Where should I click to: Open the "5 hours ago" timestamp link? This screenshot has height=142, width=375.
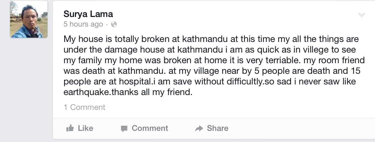[83, 24]
